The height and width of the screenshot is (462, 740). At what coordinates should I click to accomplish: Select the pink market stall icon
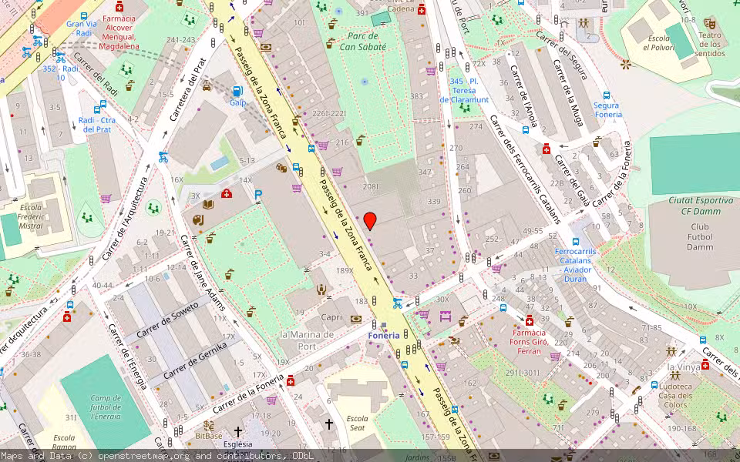(446, 316)
